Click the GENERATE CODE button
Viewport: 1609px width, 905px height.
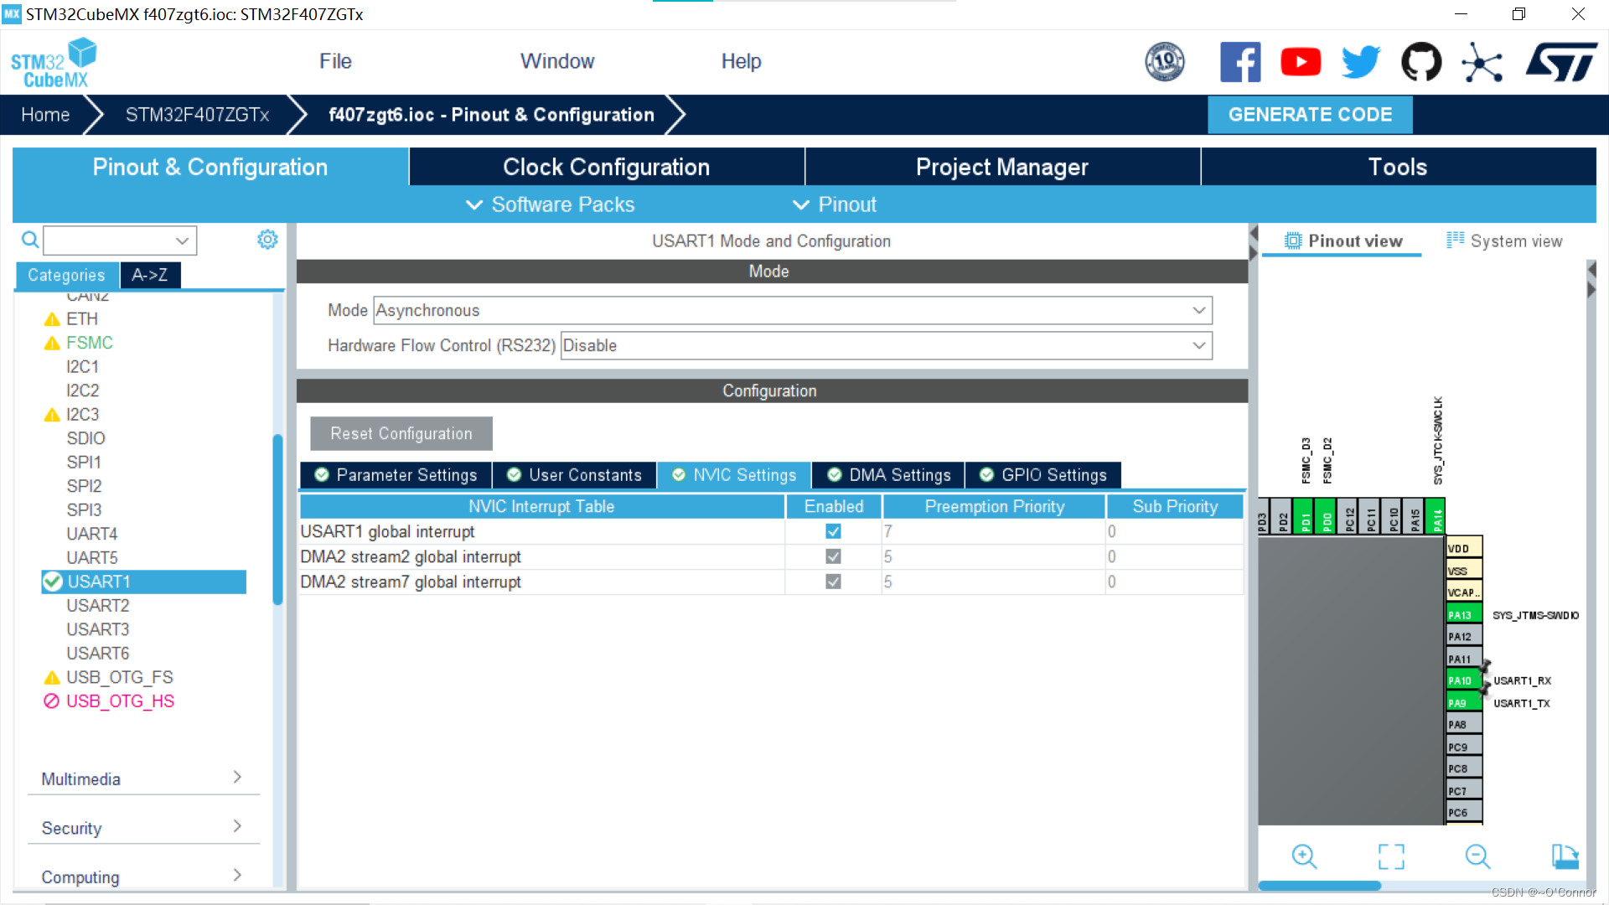tap(1310, 115)
